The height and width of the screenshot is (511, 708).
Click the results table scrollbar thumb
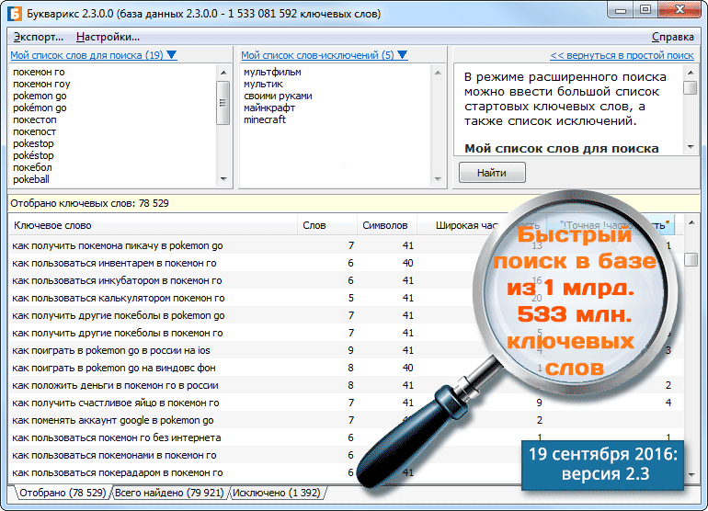(691, 259)
